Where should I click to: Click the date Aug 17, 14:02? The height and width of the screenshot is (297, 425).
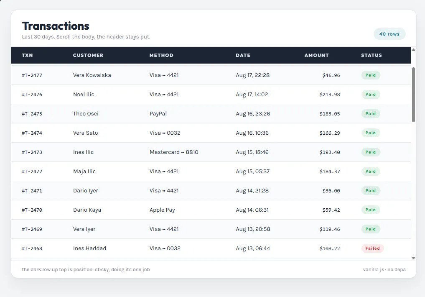pos(252,95)
